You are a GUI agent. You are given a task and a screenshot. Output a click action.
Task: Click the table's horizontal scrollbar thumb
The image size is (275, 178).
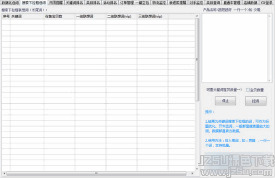pos(96,173)
